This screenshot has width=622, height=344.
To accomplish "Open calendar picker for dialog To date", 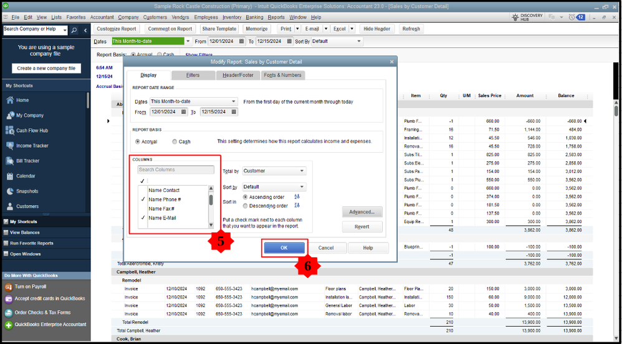I will (x=234, y=112).
